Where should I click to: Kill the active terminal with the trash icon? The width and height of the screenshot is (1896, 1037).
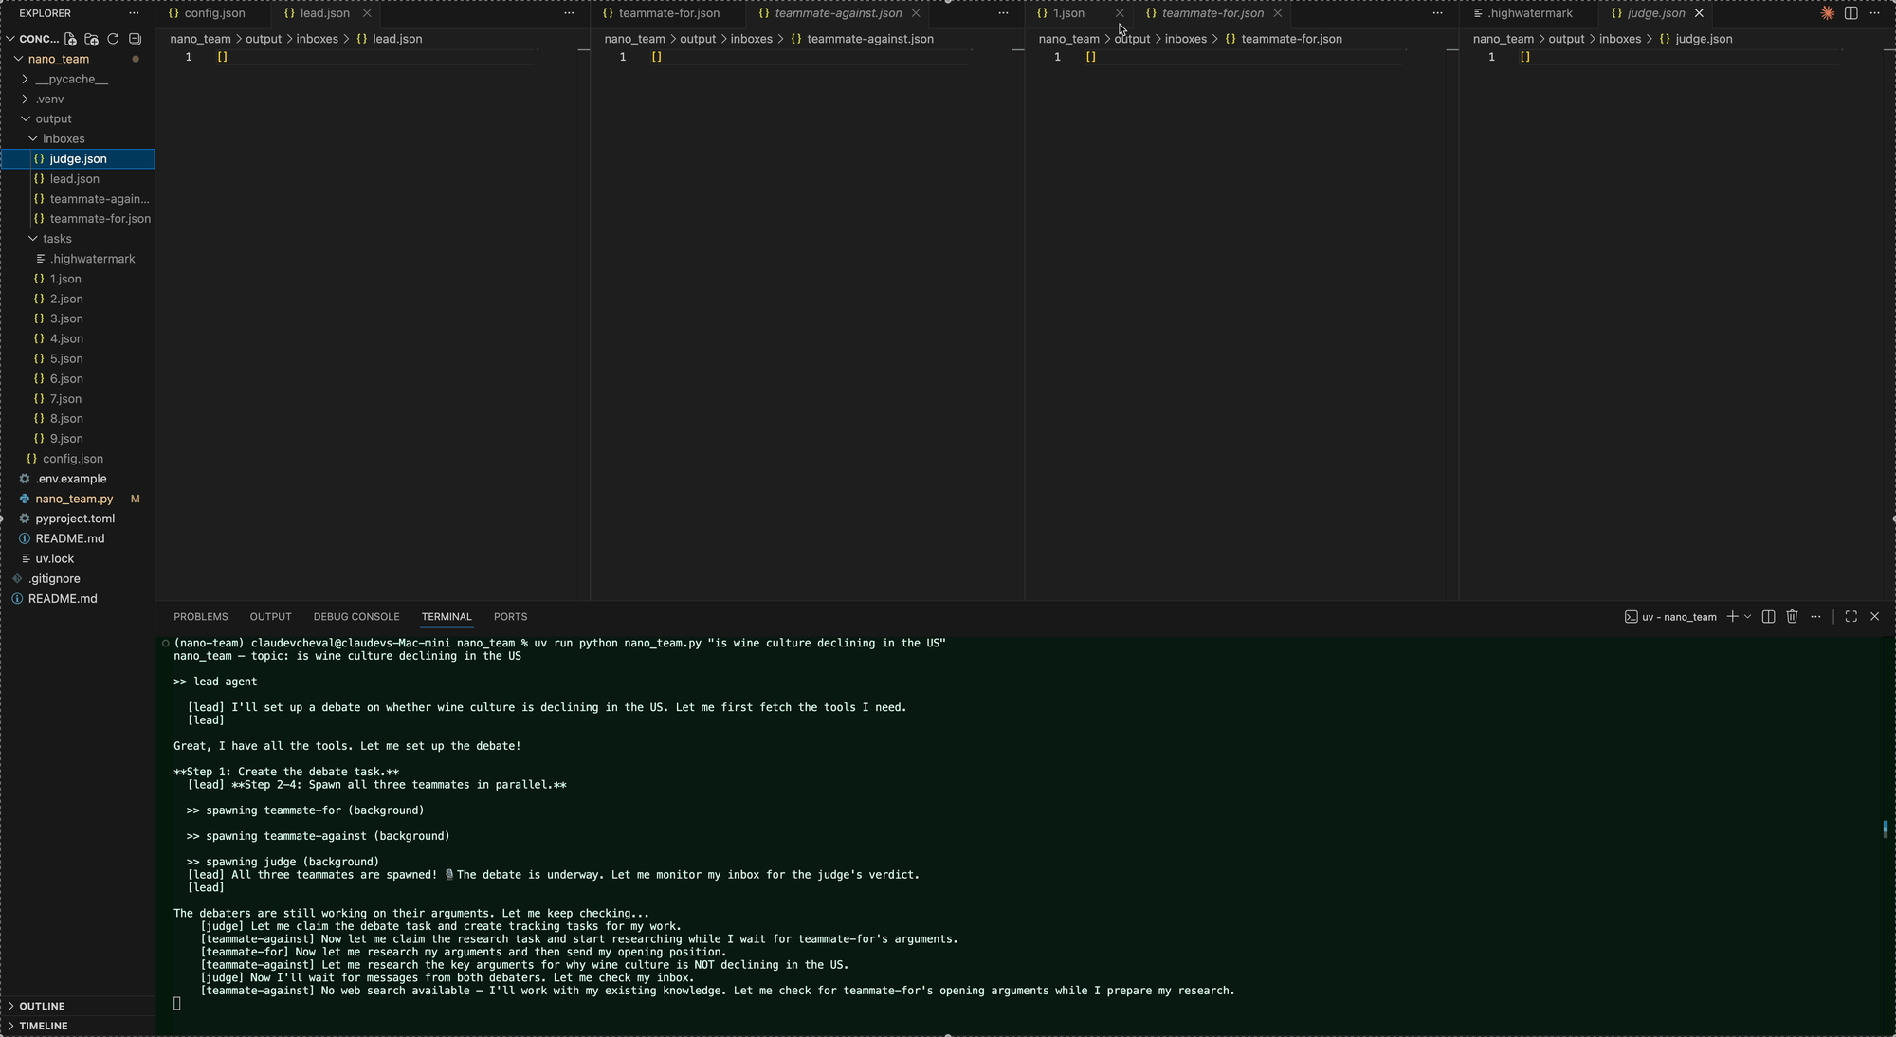coord(1792,616)
